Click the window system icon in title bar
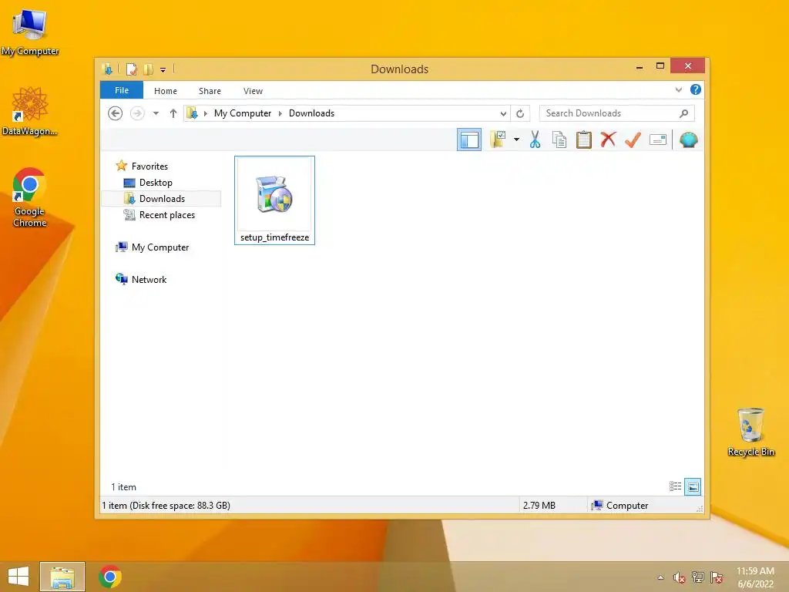Image resolution: width=789 pixels, height=592 pixels. pos(107,69)
